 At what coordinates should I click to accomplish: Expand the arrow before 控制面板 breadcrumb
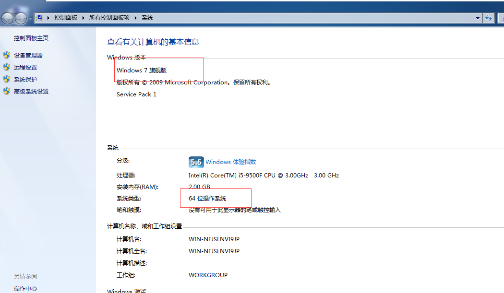tap(49, 18)
